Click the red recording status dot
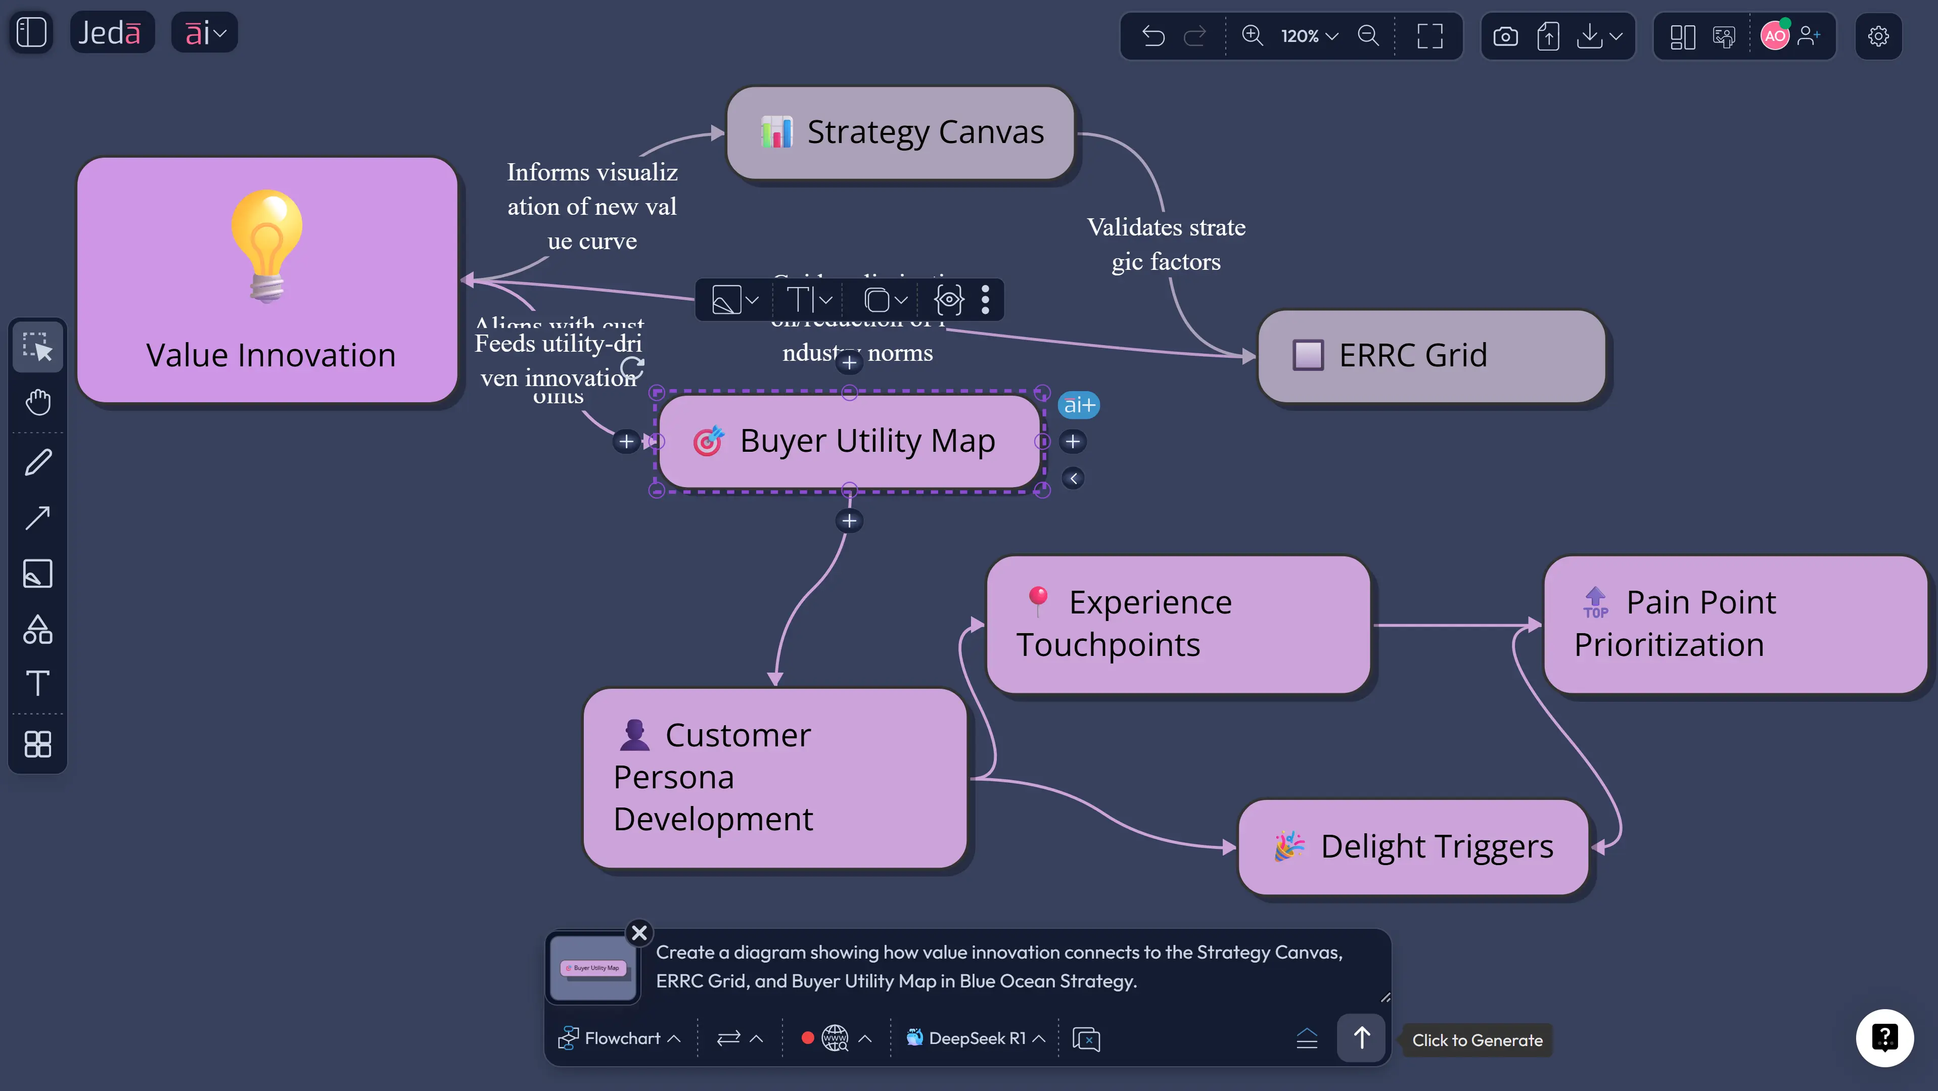This screenshot has width=1938, height=1091. pos(808,1038)
